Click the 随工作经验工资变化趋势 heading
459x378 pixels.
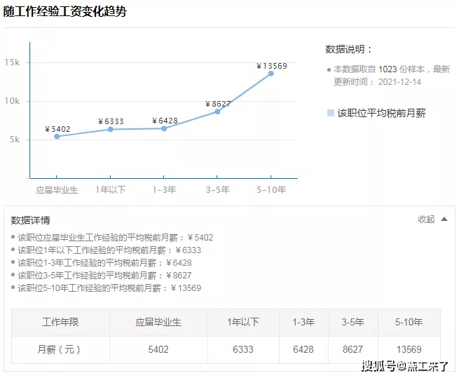pyautogui.click(x=64, y=12)
